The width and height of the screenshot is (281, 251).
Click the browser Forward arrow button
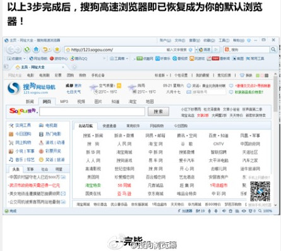click(18, 50)
